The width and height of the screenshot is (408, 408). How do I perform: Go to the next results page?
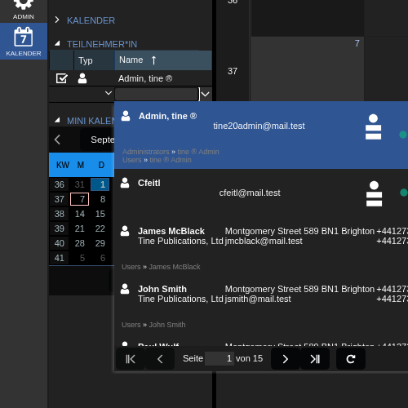pos(286,359)
